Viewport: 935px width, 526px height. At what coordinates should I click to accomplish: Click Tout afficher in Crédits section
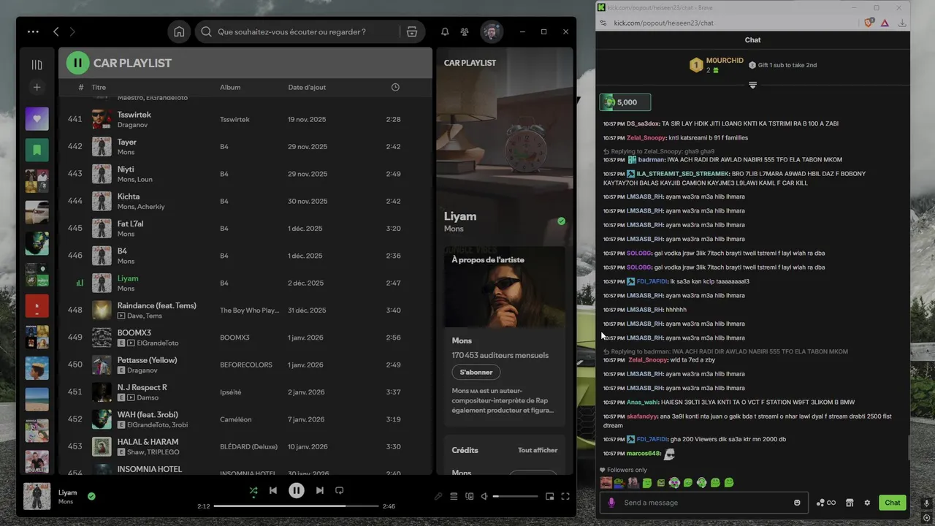[x=538, y=450]
